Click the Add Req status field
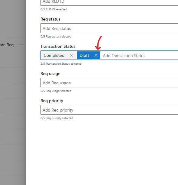The image size is (178, 185). click(109, 28)
